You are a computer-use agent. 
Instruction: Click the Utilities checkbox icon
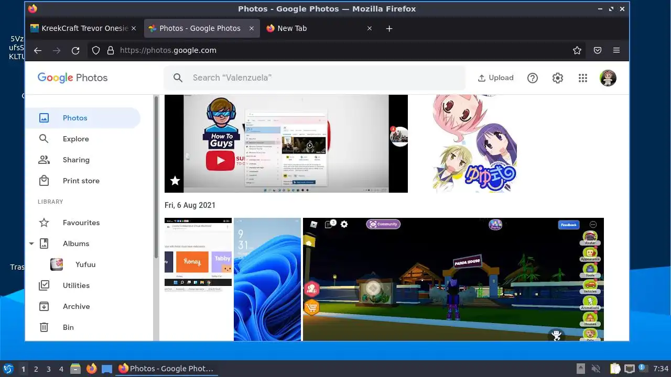tap(44, 285)
